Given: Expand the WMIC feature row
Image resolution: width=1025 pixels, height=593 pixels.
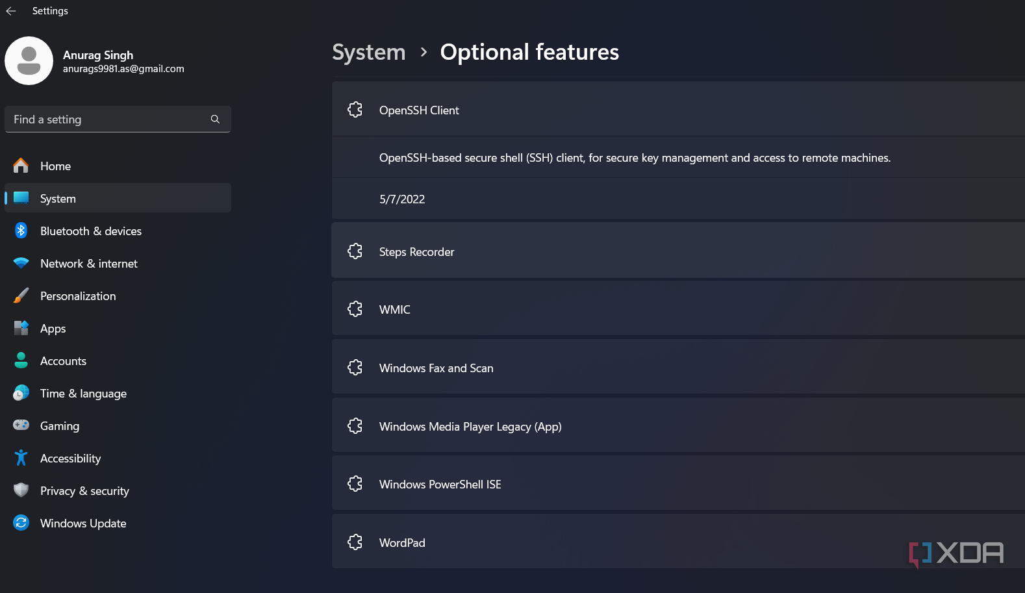Looking at the screenshot, I should 678,309.
